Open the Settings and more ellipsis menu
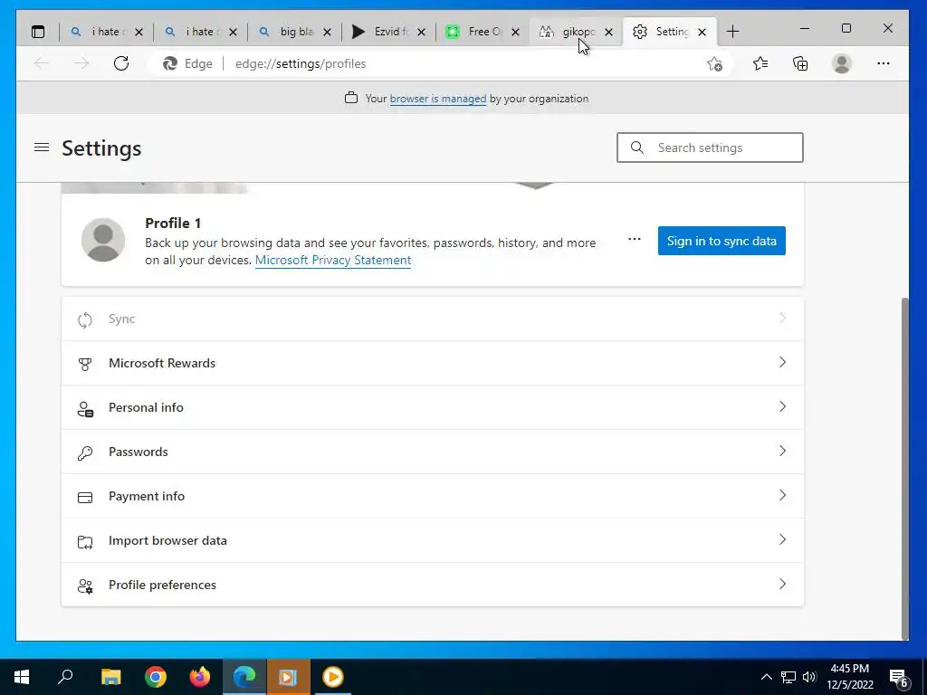The image size is (927, 695). click(x=884, y=63)
